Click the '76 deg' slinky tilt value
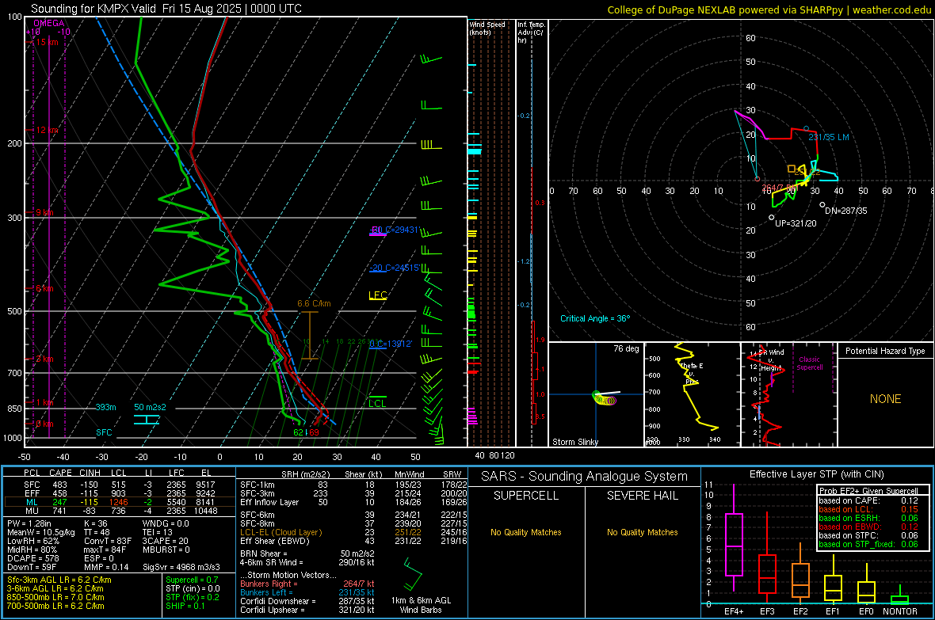Image resolution: width=935 pixels, height=620 pixels. tap(626, 348)
